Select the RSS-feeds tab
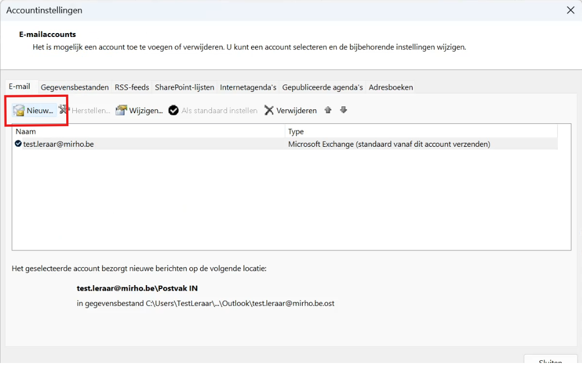Image resolution: width=582 pixels, height=377 pixels. coord(132,87)
